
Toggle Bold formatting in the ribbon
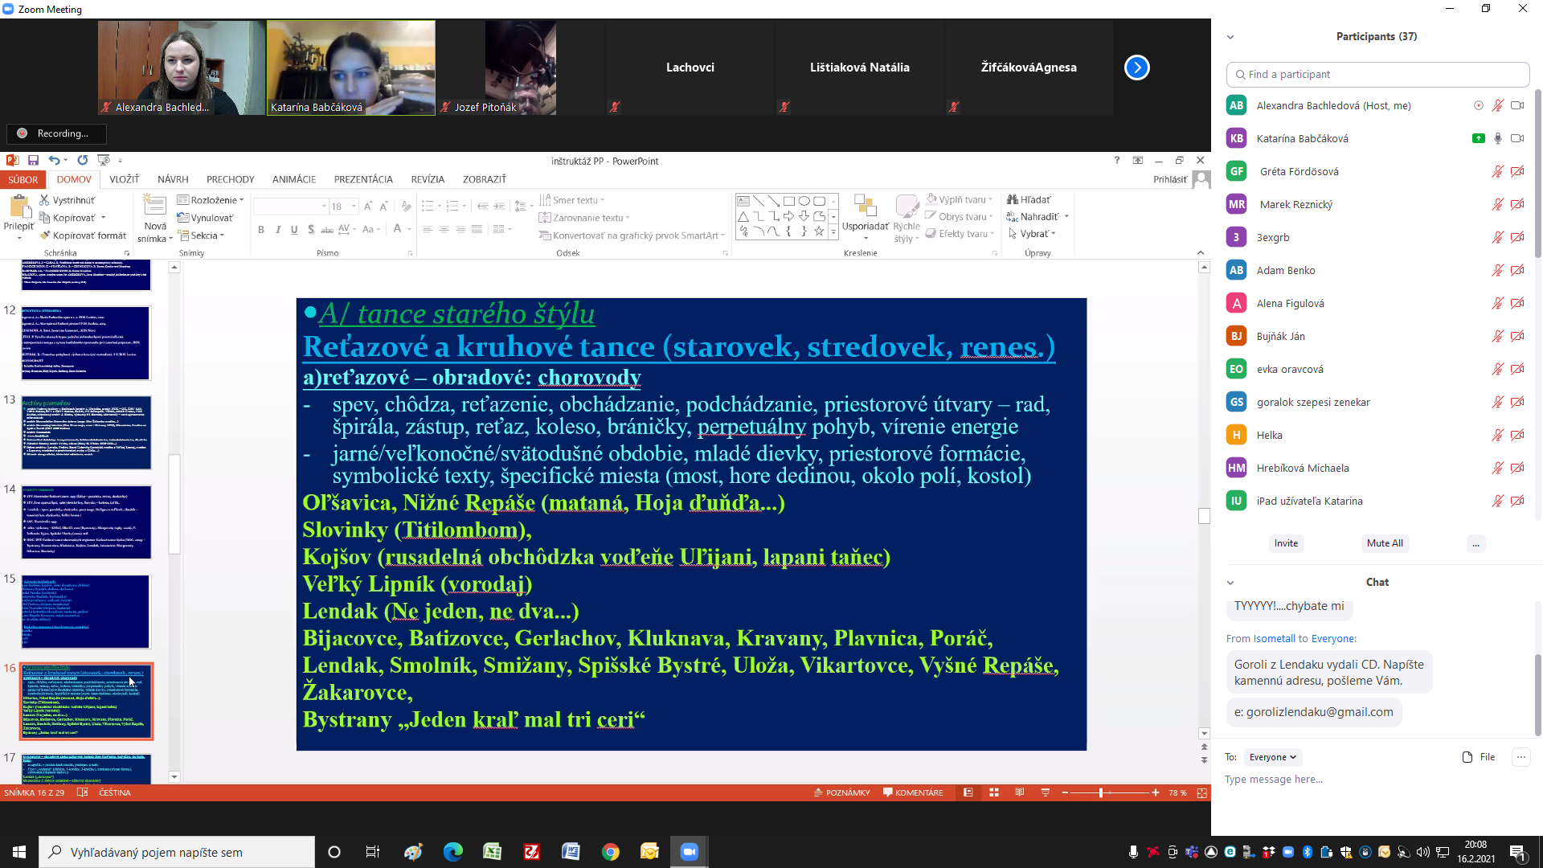tap(261, 230)
